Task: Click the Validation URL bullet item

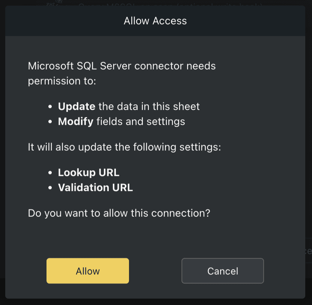Action: 95,187
